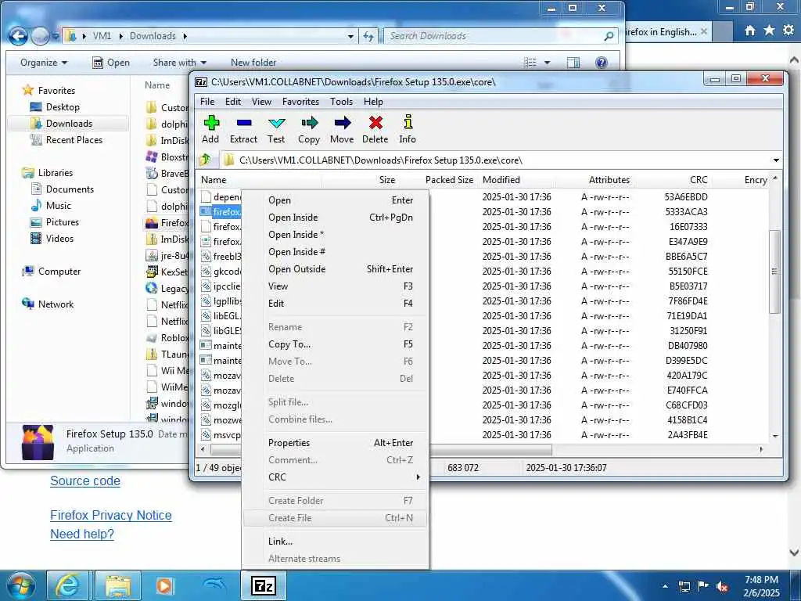
Task: Open browser Favorites star icon
Action: pos(770,31)
